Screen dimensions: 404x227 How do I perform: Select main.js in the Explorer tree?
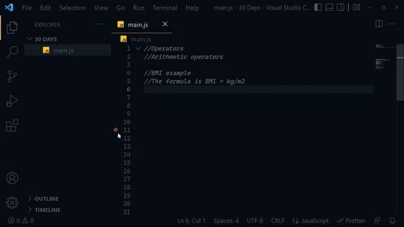pos(68,50)
